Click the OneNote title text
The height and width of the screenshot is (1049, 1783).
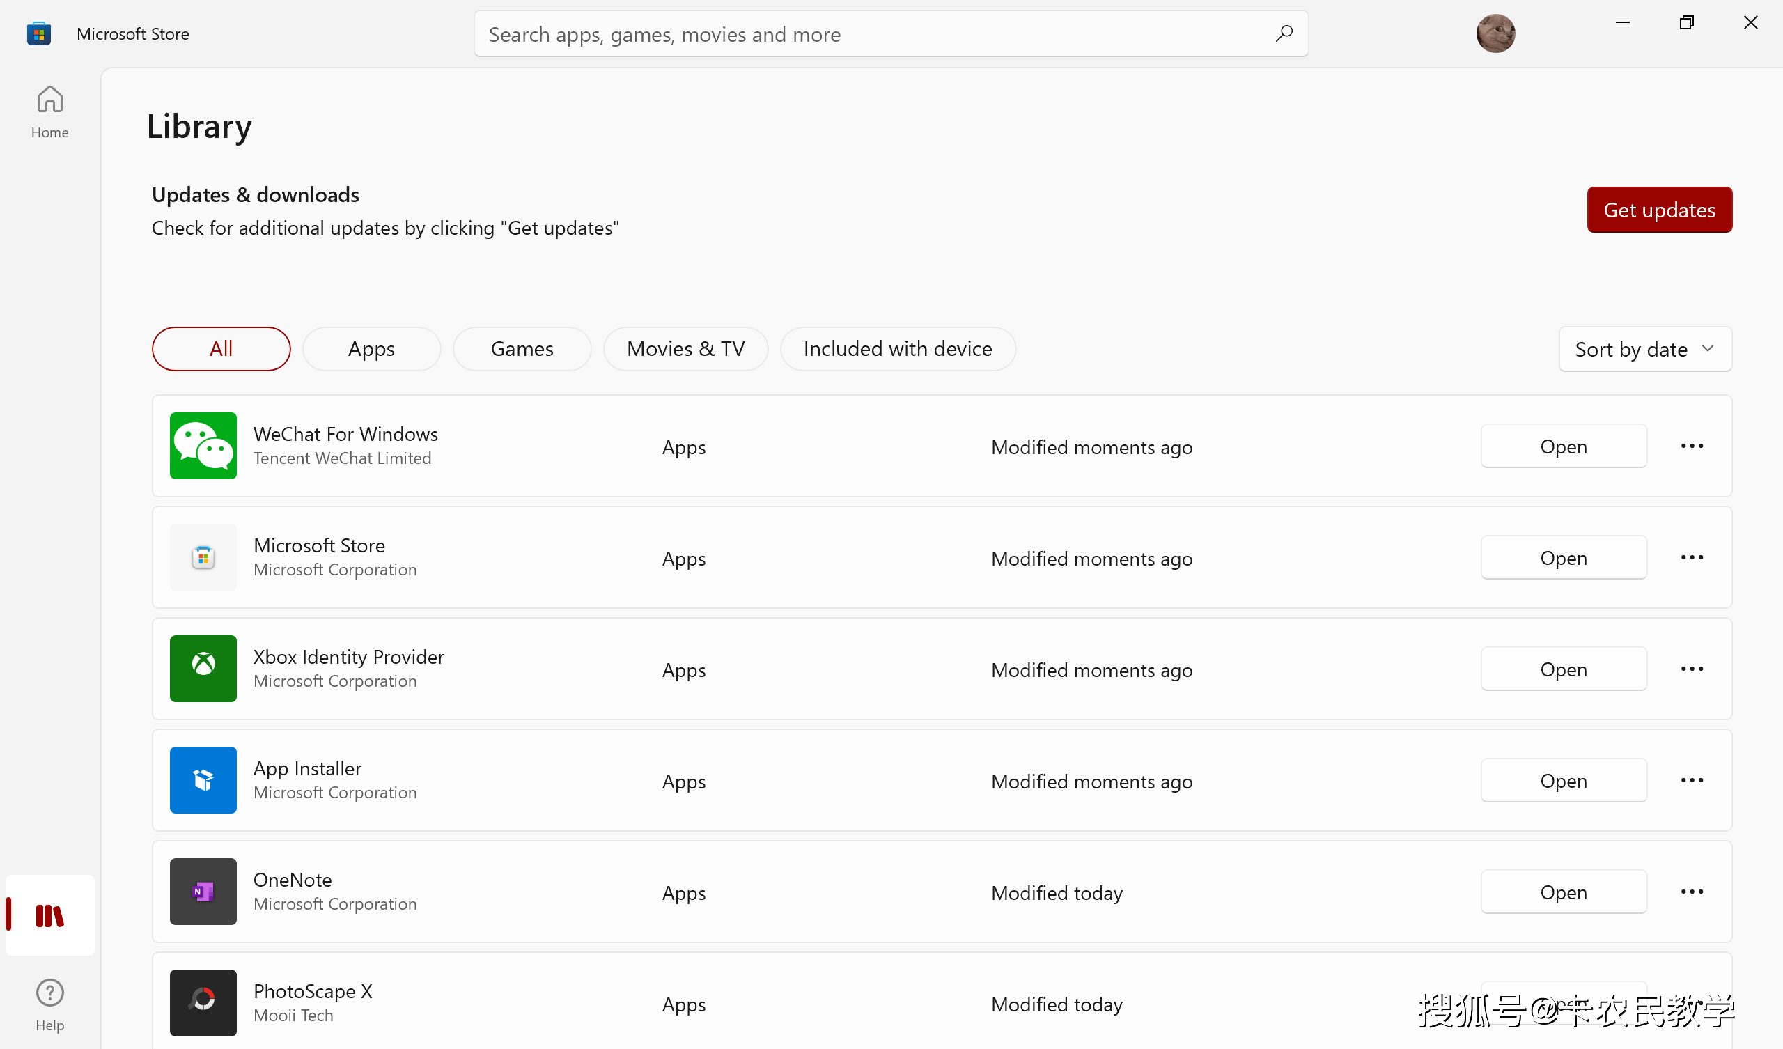point(293,880)
